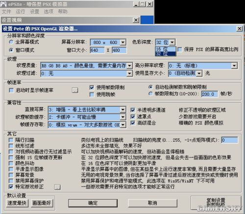This screenshot has width=245, height=214.
Task: Toggle 半透明多通道 checkbox
Action: click(133, 110)
